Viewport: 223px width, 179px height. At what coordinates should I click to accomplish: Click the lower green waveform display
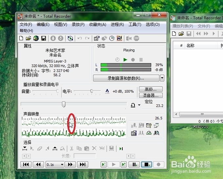pos(74,133)
